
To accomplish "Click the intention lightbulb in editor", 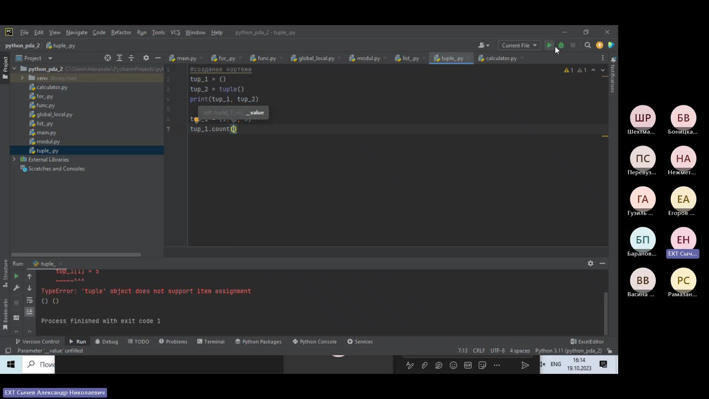I will 196,119.
